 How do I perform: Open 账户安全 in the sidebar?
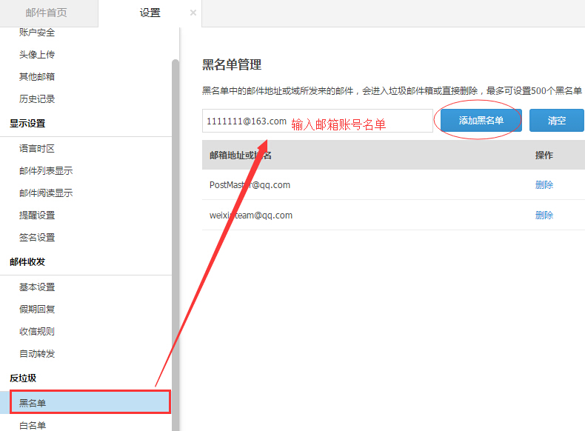(37, 33)
